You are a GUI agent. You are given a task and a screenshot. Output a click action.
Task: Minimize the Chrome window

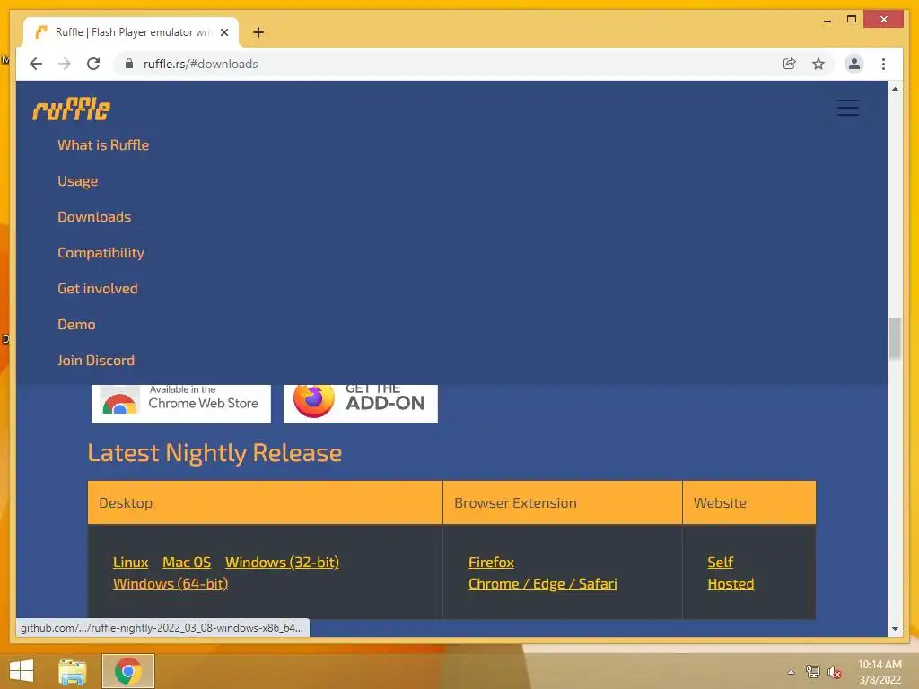pos(827,20)
